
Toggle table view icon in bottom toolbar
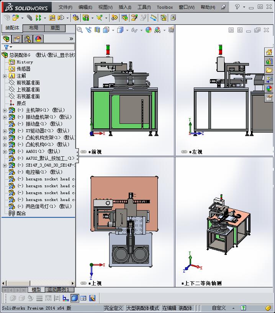83,298
